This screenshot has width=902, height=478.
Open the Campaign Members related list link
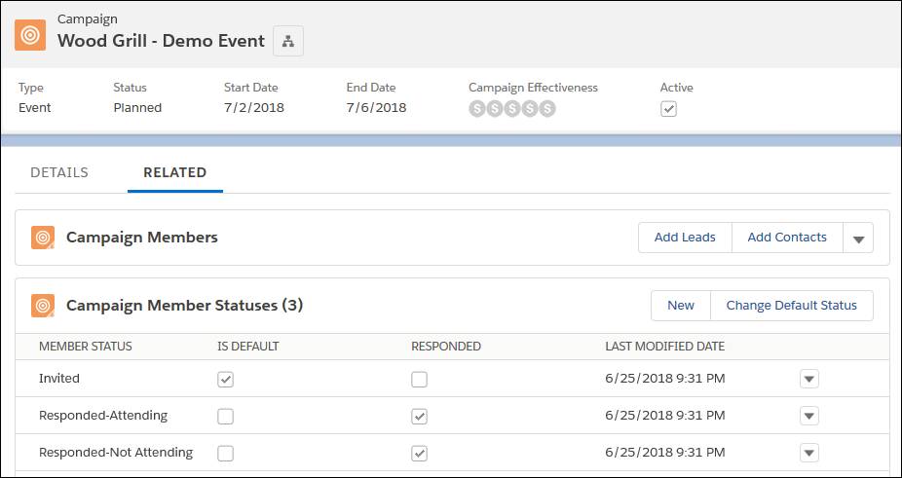click(x=142, y=237)
